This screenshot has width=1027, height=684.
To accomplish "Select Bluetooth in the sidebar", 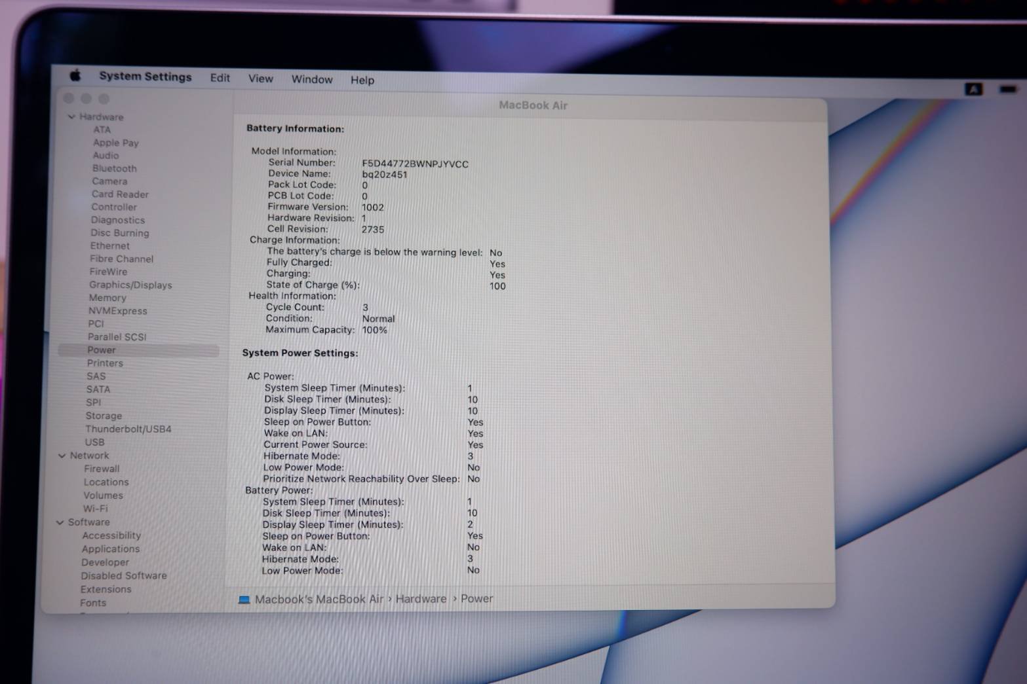I will point(114,168).
